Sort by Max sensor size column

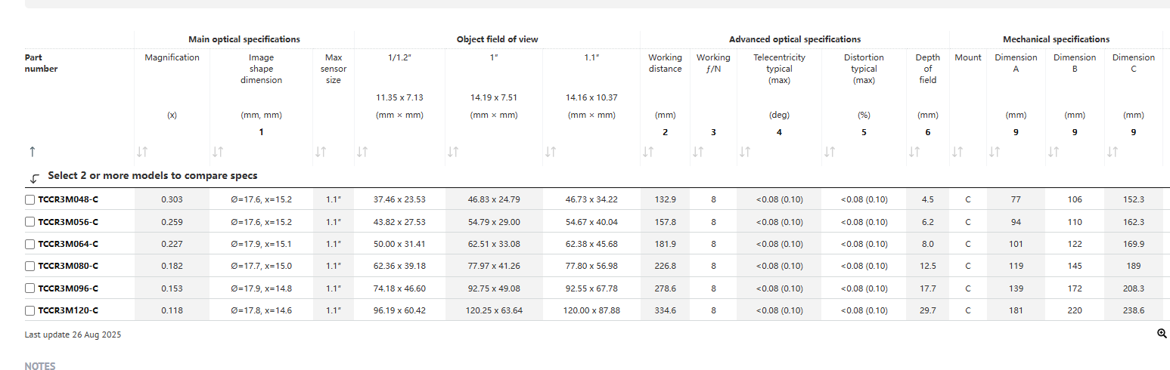click(x=321, y=153)
